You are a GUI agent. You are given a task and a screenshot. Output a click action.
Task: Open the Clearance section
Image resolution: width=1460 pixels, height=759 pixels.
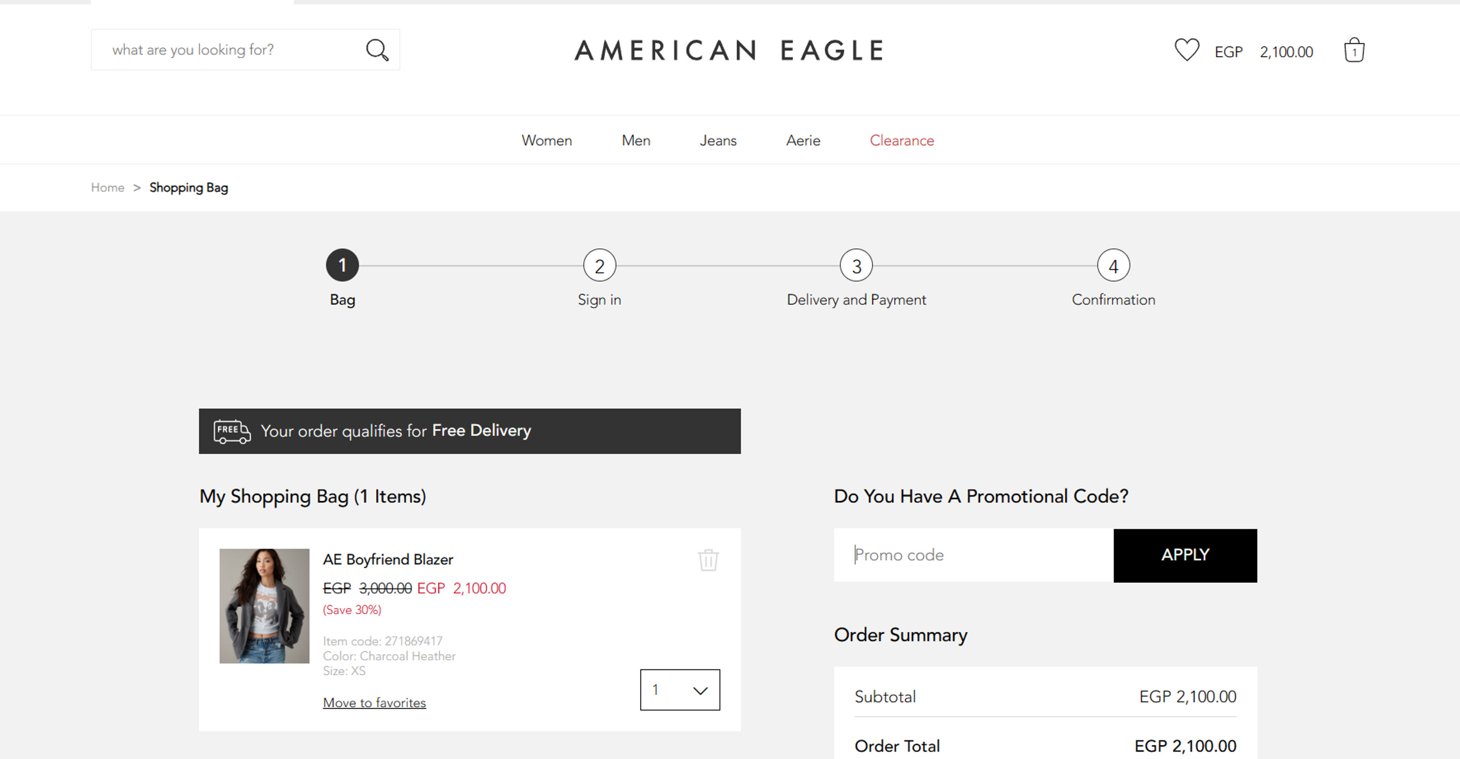902,141
